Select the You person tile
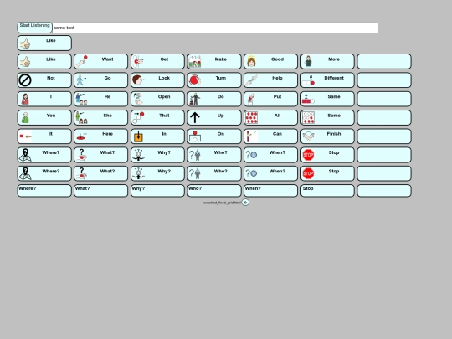Image resolution: width=452 pixels, height=339 pixels. point(44,118)
